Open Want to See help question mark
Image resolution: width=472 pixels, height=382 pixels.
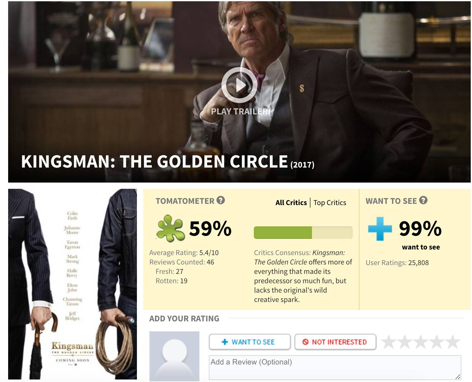coord(423,200)
